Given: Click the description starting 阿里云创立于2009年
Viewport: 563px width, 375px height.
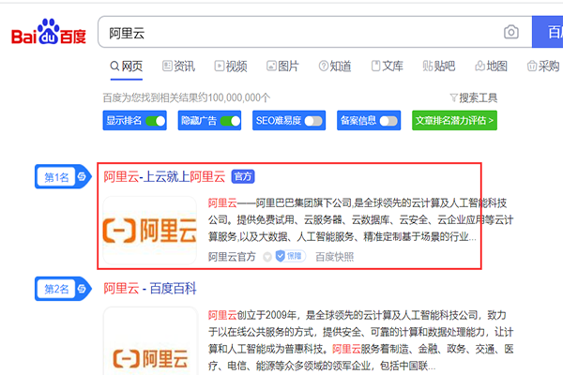Looking at the screenshot, I should 360,340.
